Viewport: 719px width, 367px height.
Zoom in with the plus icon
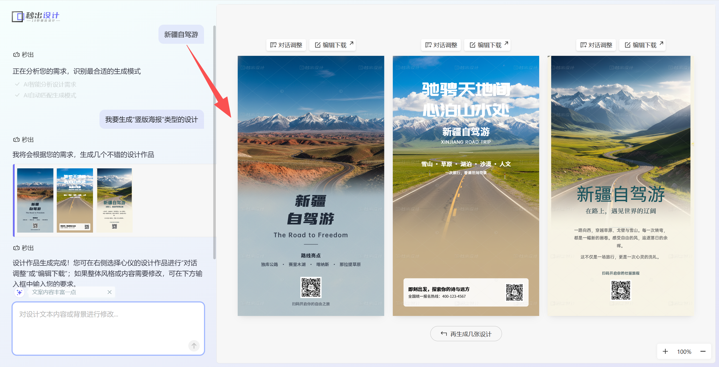665,352
